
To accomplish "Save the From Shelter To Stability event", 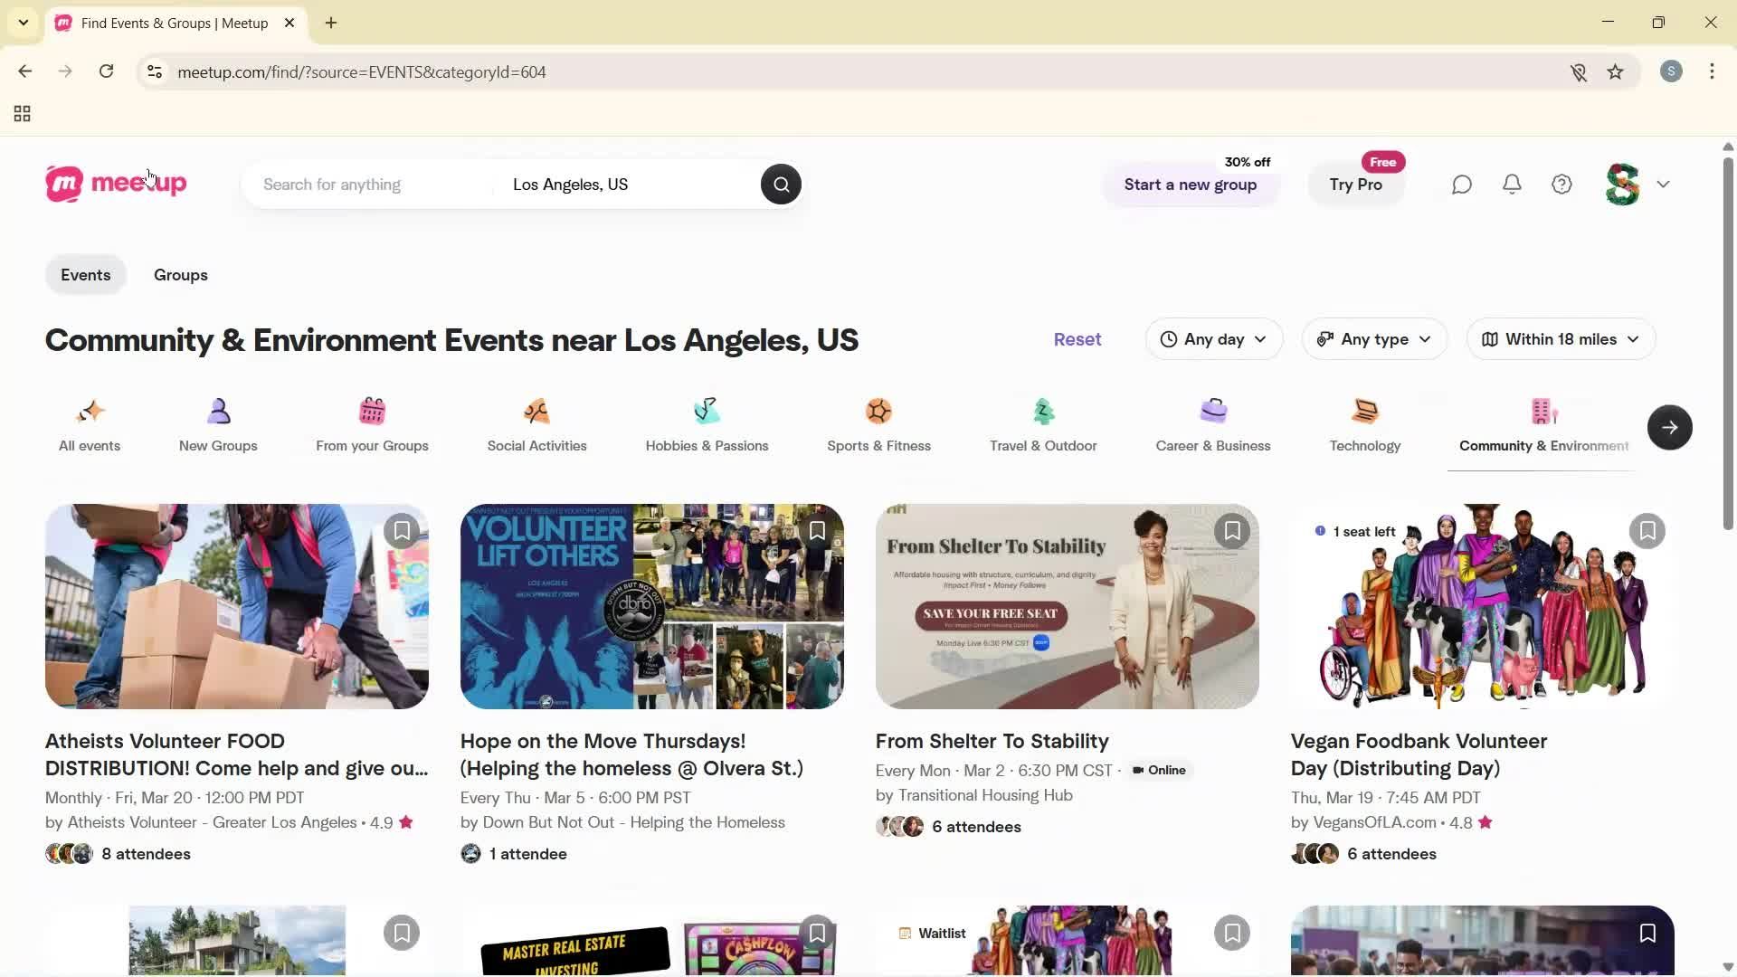I will 1232,530.
